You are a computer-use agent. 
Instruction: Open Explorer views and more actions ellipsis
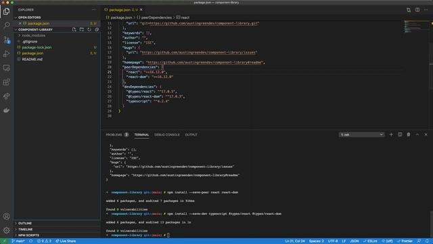(94, 9)
